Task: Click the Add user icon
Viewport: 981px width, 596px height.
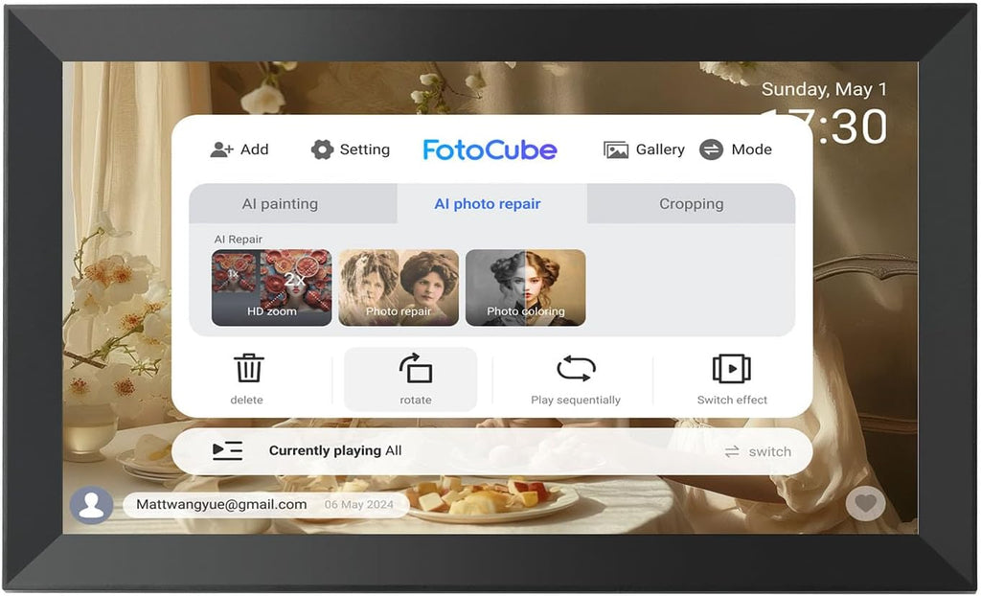Action: coord(221,149)
